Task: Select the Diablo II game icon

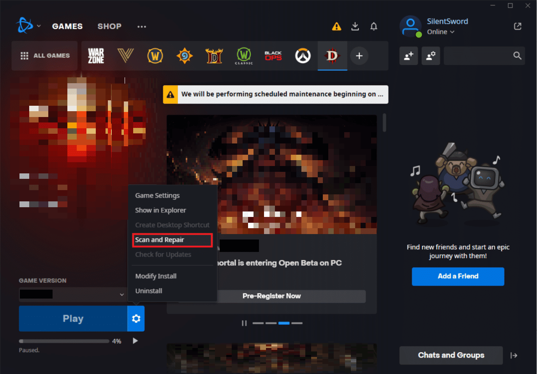Action: coord(214,56)
